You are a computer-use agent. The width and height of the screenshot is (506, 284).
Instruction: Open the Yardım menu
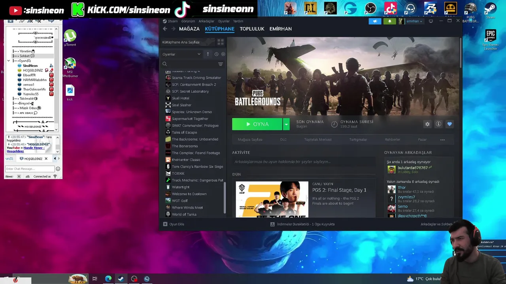(238, 21)
